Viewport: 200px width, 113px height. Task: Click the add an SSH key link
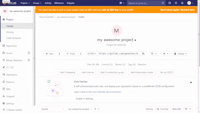(x=110, y=10)
